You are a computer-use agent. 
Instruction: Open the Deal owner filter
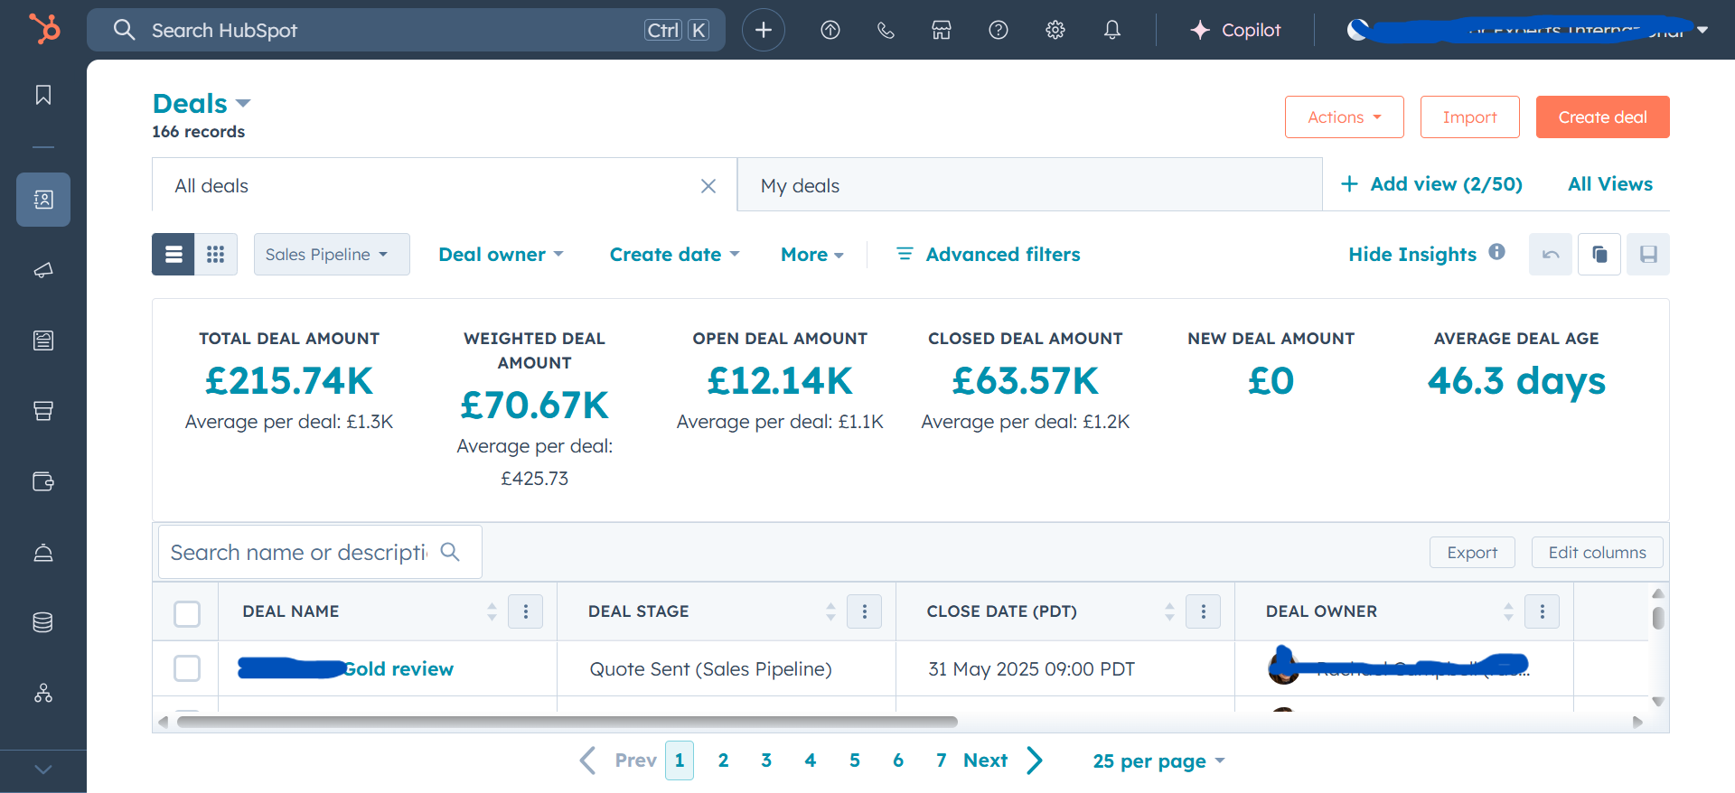(501, 255)
